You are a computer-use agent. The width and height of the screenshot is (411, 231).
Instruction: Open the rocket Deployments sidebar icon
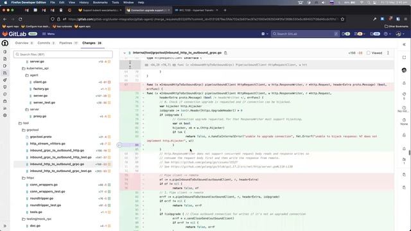[x=5, y=80]
